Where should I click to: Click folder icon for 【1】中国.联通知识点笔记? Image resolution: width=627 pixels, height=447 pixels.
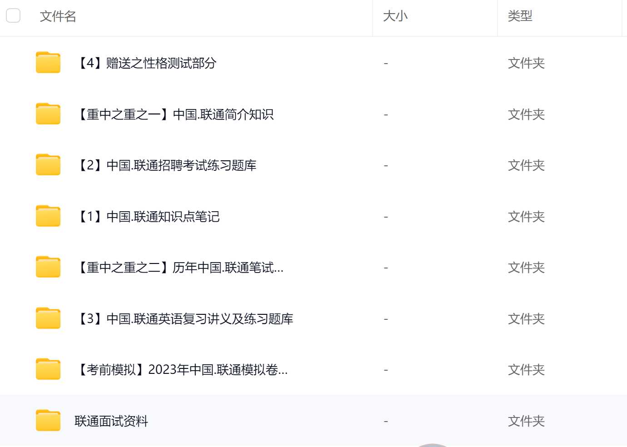[x=48, y=216]
